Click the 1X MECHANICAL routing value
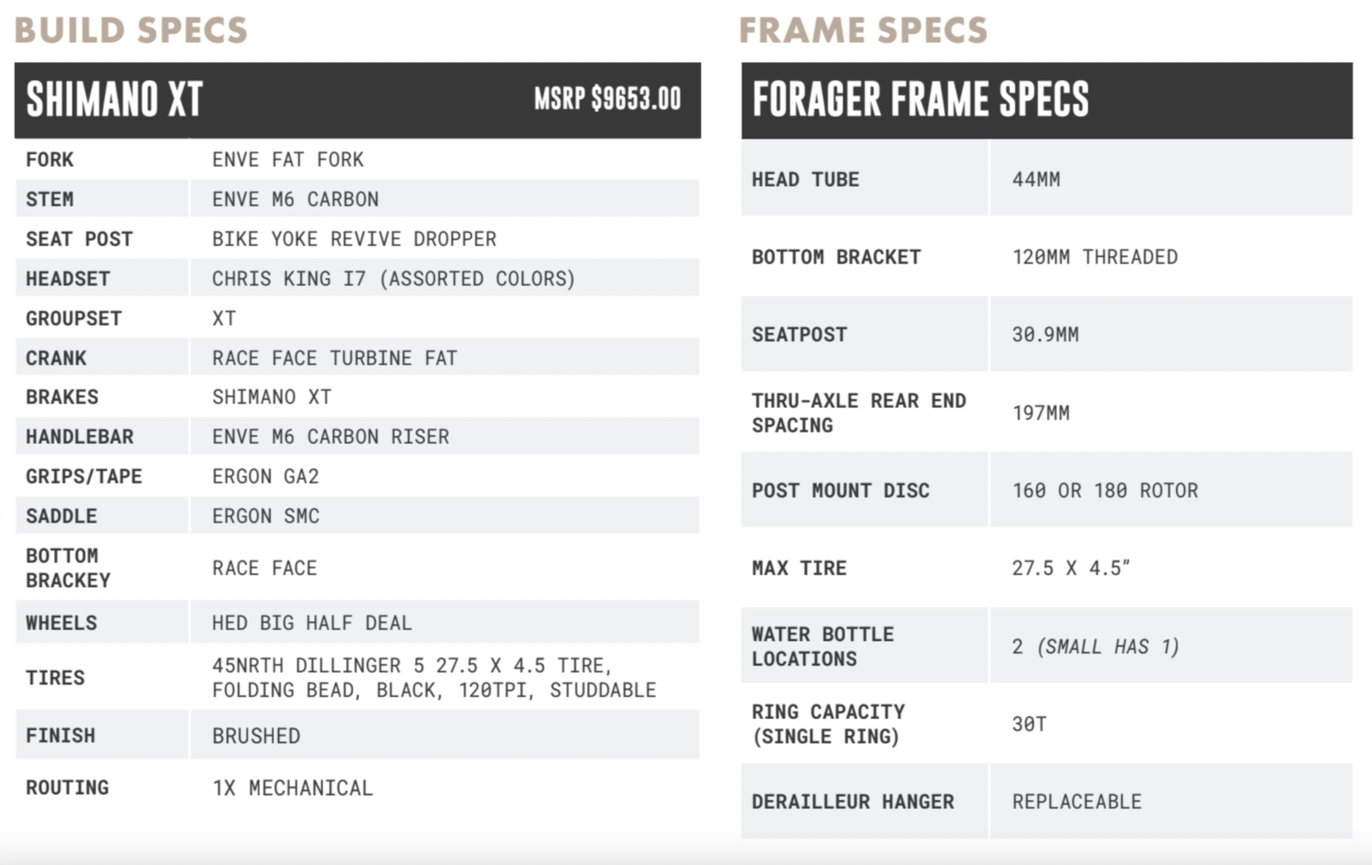 coord(293,788)
